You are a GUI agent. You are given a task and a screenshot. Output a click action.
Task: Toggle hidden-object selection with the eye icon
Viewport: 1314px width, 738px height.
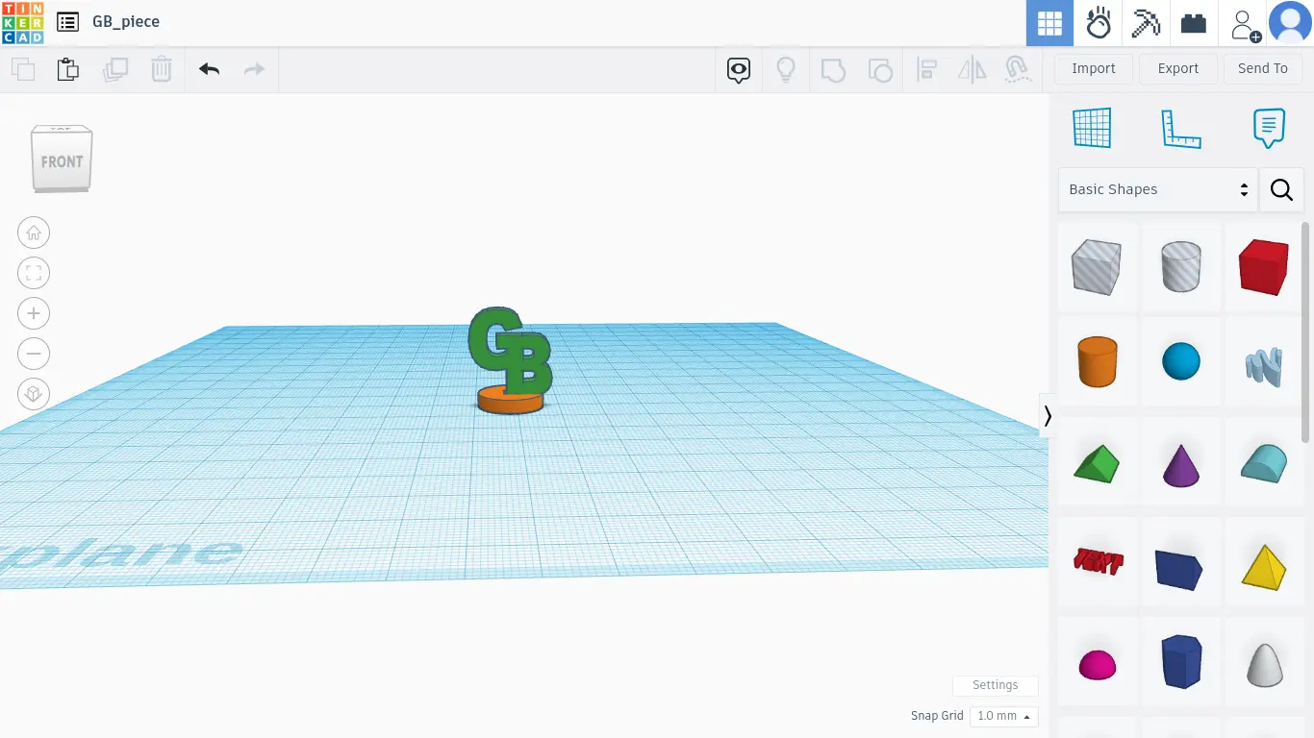[x=738, y=70]
